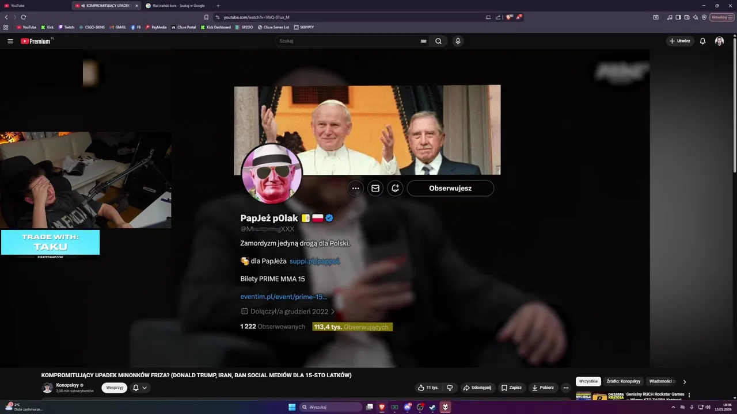This screenshot has height=414, width=737.
Task: Open more actions ellipsis beside Pobierz
Action: click(x=566, y=388)
